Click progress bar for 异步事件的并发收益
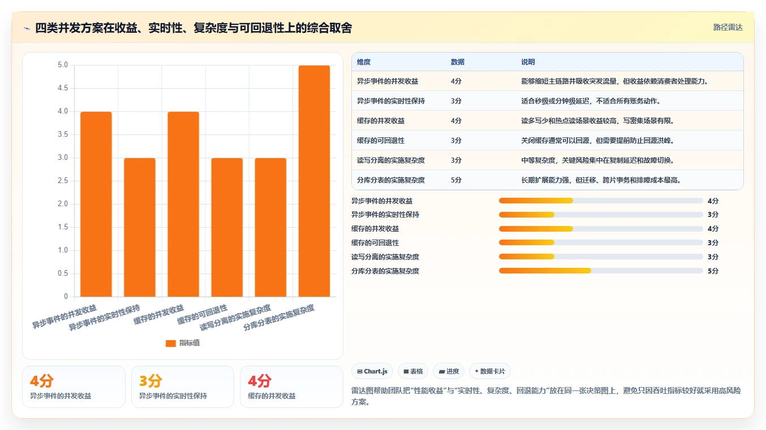Screen dimensions: 766x430 click(601, 201)
